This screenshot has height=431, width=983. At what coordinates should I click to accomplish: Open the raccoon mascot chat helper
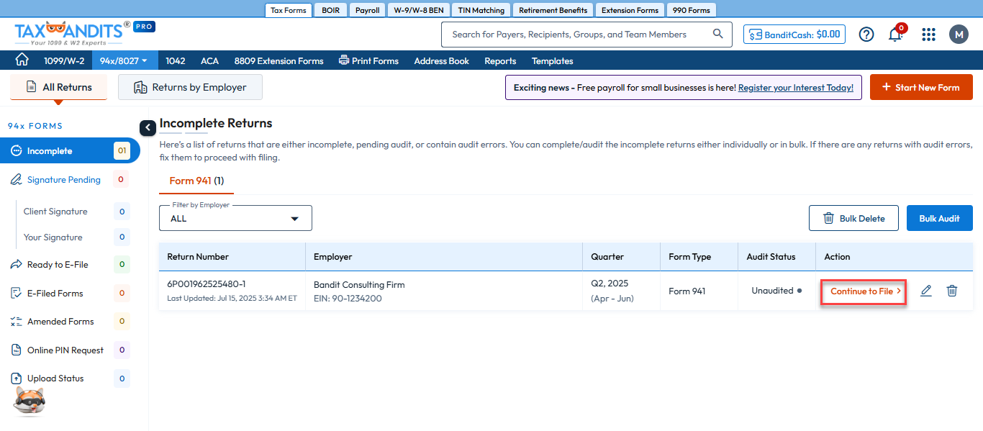(30, 401)
